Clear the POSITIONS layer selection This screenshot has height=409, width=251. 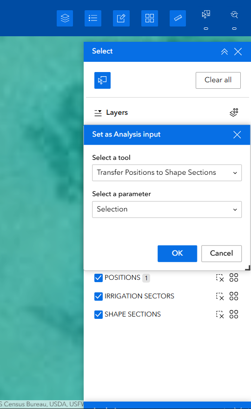tap(220, 278)
